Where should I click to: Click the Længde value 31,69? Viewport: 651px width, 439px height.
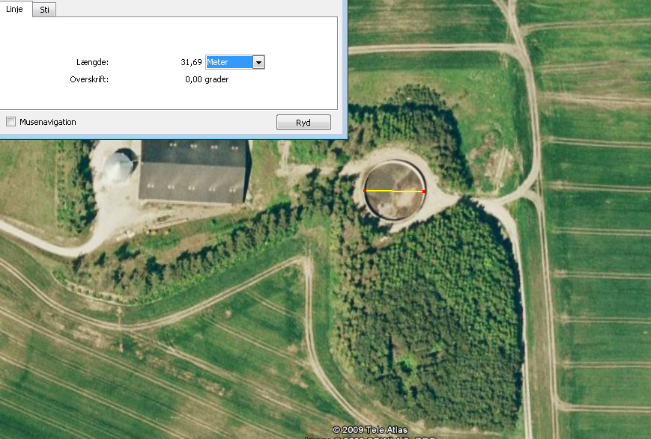[192, 63]
